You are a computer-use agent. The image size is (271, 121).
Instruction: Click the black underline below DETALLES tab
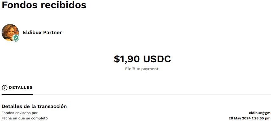click(17, 94)
